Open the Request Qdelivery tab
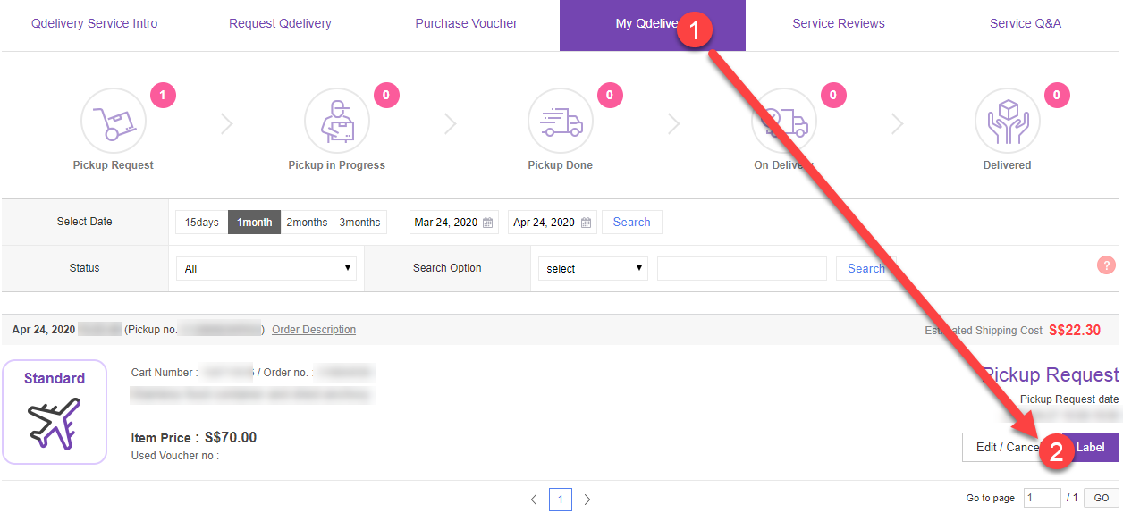The height and width of the screenshot is (513, 1123). 280,24
